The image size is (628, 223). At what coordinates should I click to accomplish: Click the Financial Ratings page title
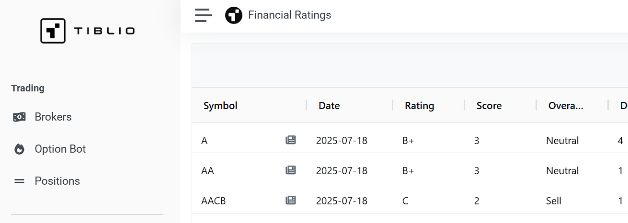[289, 15]
